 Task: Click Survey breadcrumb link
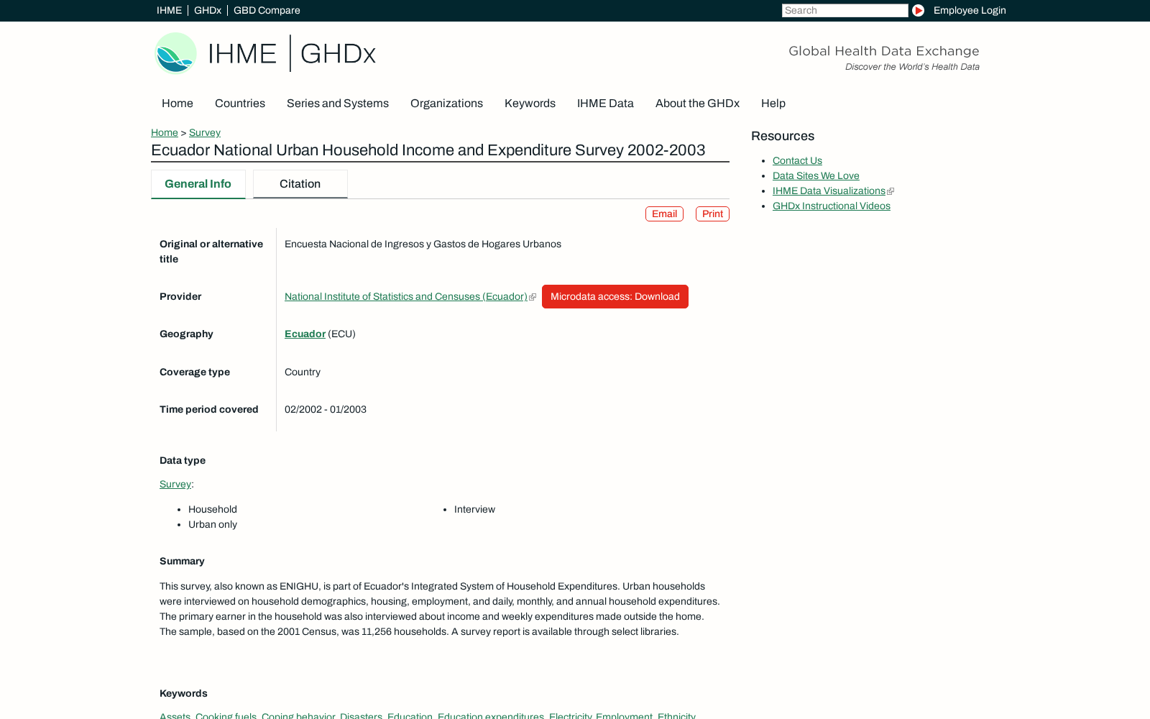[205, 132]
